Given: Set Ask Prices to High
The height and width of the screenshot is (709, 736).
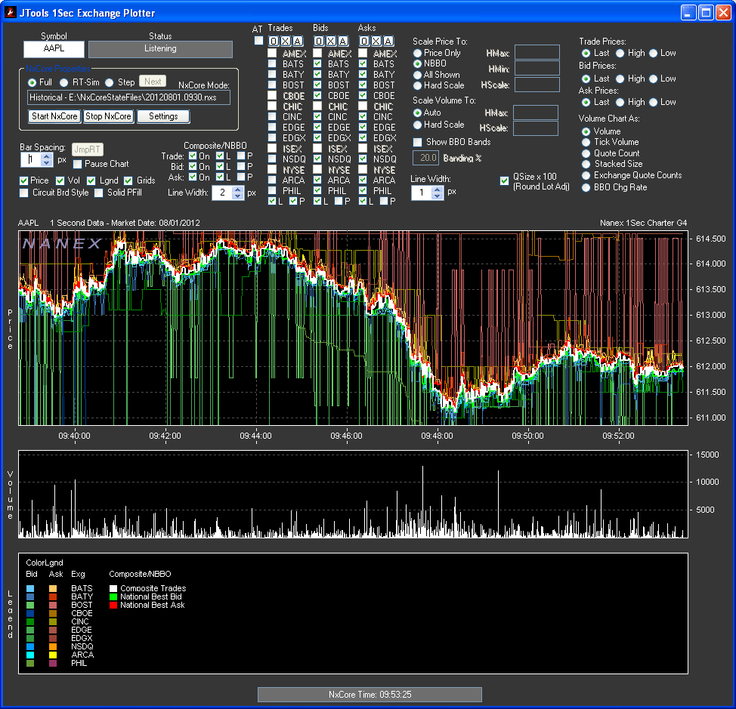Looking at the screenshot, I should [x=620, y=102].
